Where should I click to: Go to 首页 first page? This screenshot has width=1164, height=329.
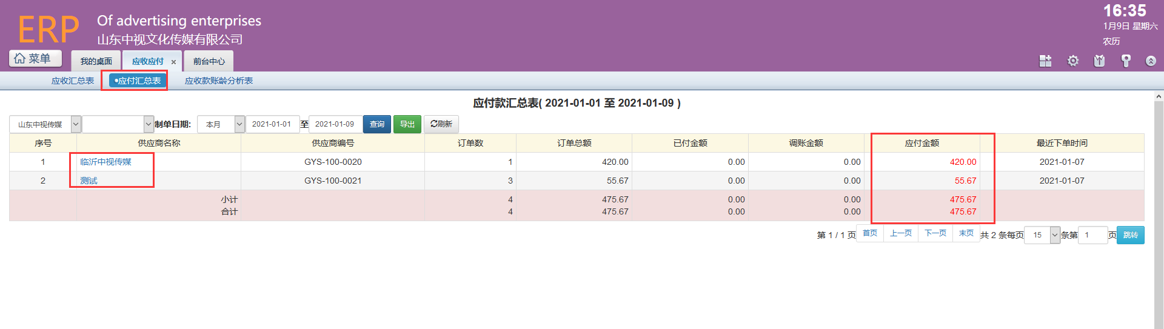[x=870, y=233]
